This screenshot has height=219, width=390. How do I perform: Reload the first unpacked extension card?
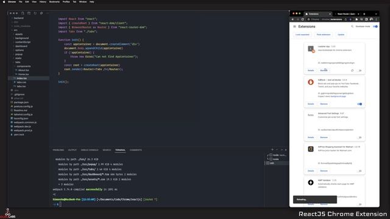(352, 71)
